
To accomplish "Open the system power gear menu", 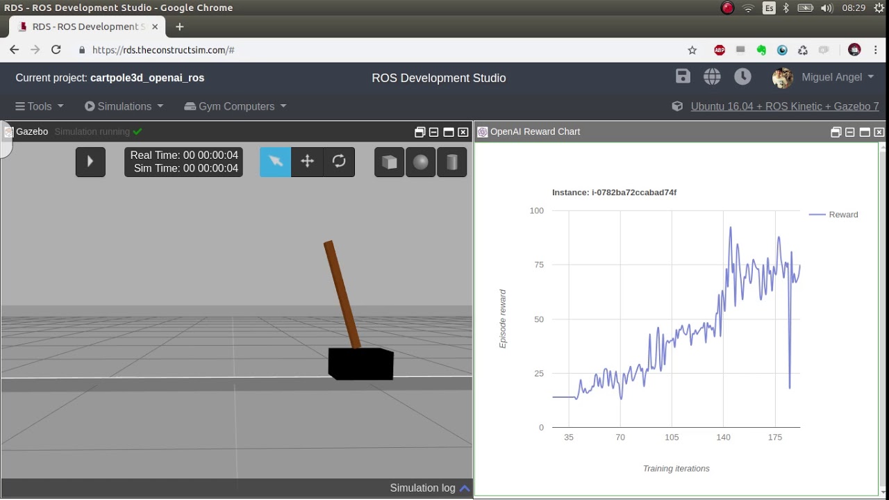I will click(881, 8).
